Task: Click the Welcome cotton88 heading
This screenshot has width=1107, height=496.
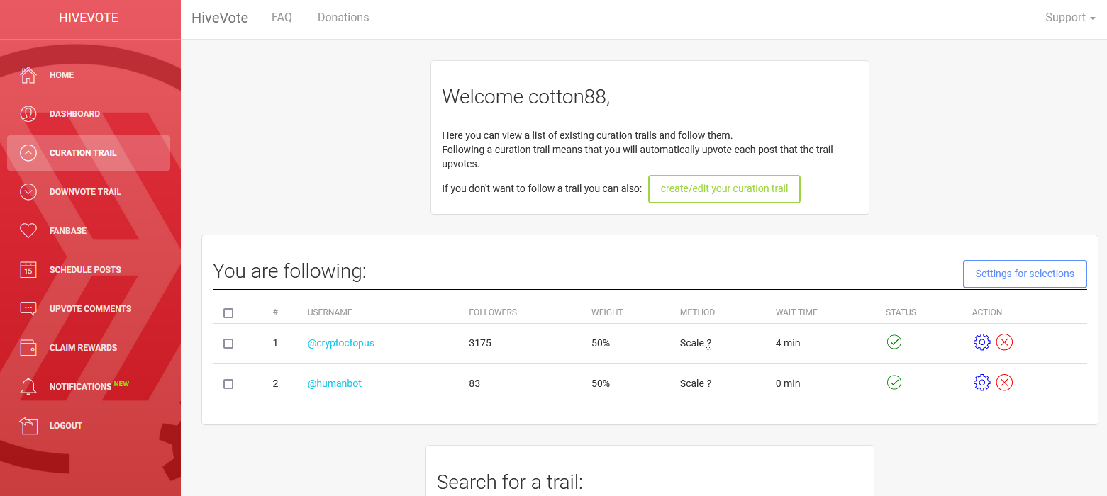Action: coord(526,97)
